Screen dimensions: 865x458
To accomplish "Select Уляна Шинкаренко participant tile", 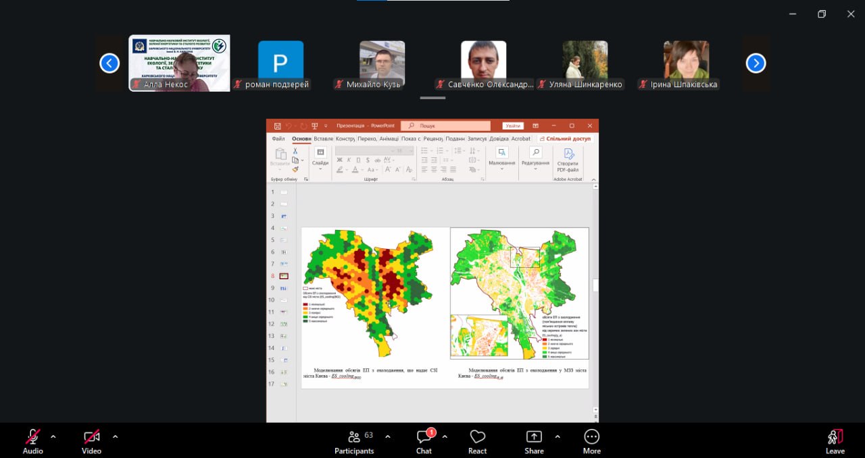I will pos(585,63).
